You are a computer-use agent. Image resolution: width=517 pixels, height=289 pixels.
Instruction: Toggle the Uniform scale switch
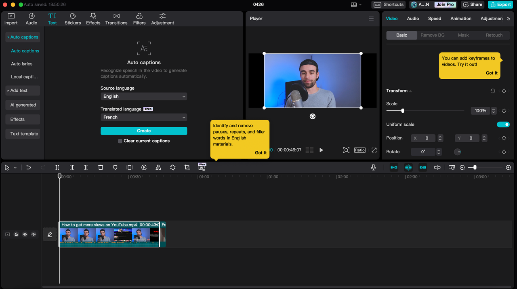point(503,124)
